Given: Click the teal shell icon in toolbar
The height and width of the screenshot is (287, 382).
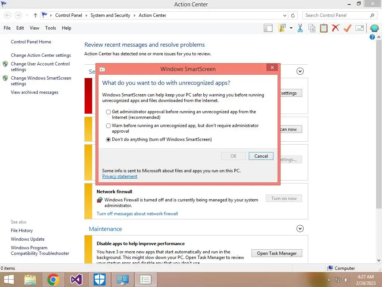Looking at the screenshot, I should 374,28.
